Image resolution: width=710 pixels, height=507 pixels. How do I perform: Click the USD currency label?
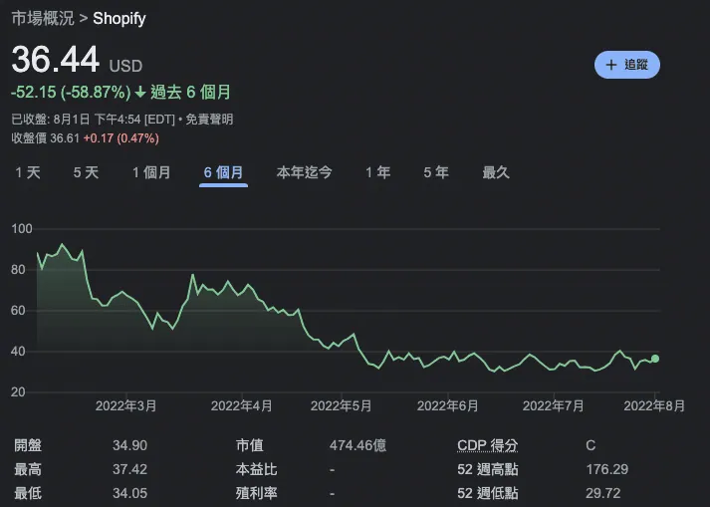[125, 66]
